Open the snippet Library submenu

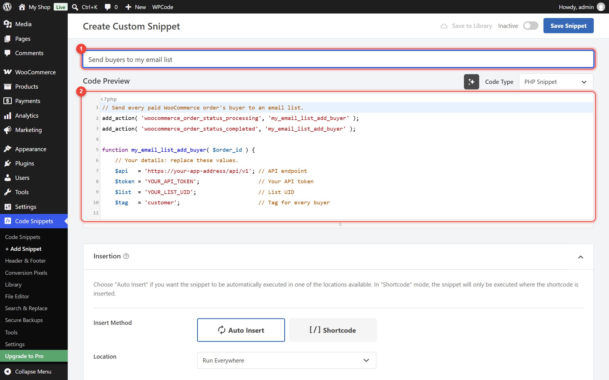point(13,284)
